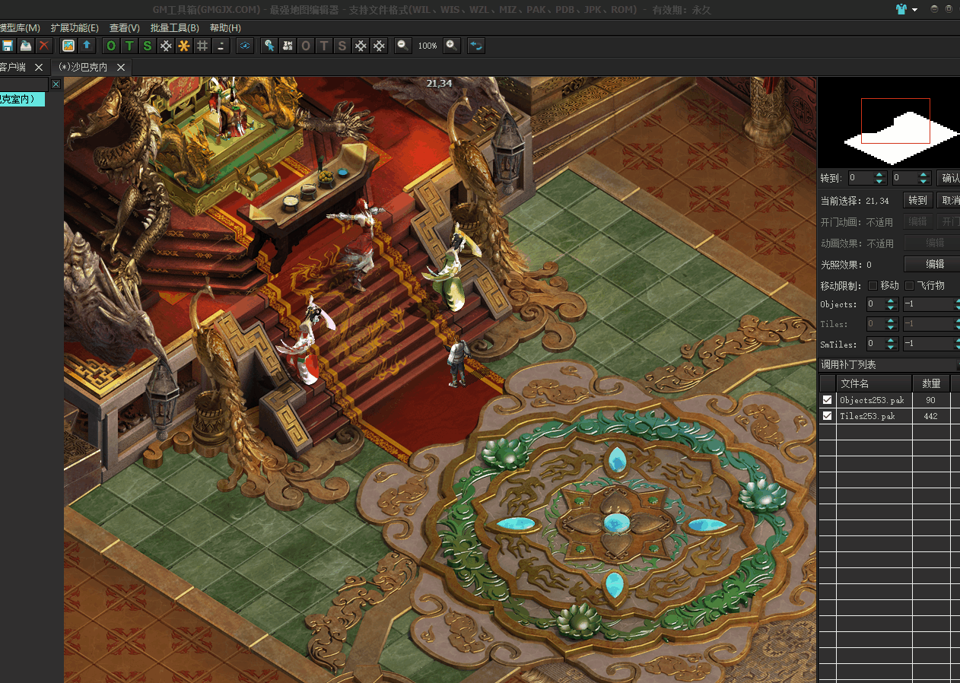Click the red X delete icon
Viewport: 960px width, 683px height.
pos(43,46)
